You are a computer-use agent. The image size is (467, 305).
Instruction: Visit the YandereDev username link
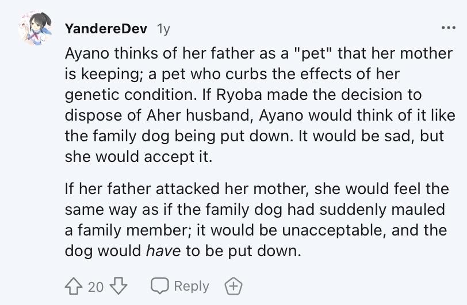[106, 28]
